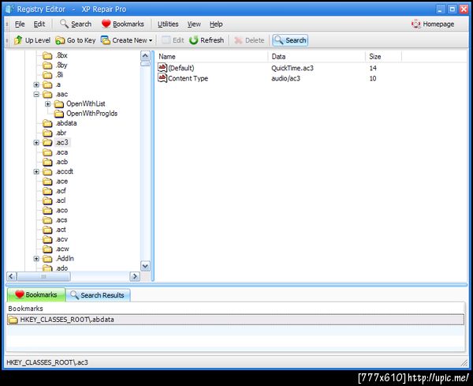Select the .accdt tree item label

[x=65, y=171]
